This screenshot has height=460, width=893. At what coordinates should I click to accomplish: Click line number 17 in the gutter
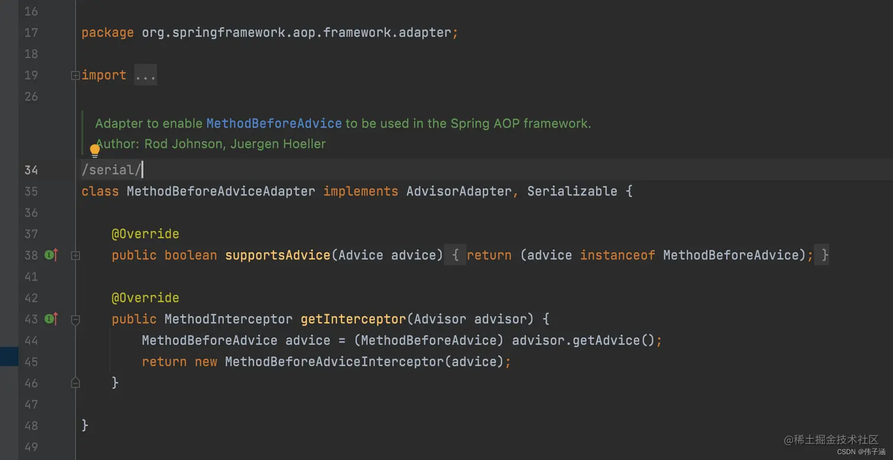pyautogui.click(x=31, y=32)
